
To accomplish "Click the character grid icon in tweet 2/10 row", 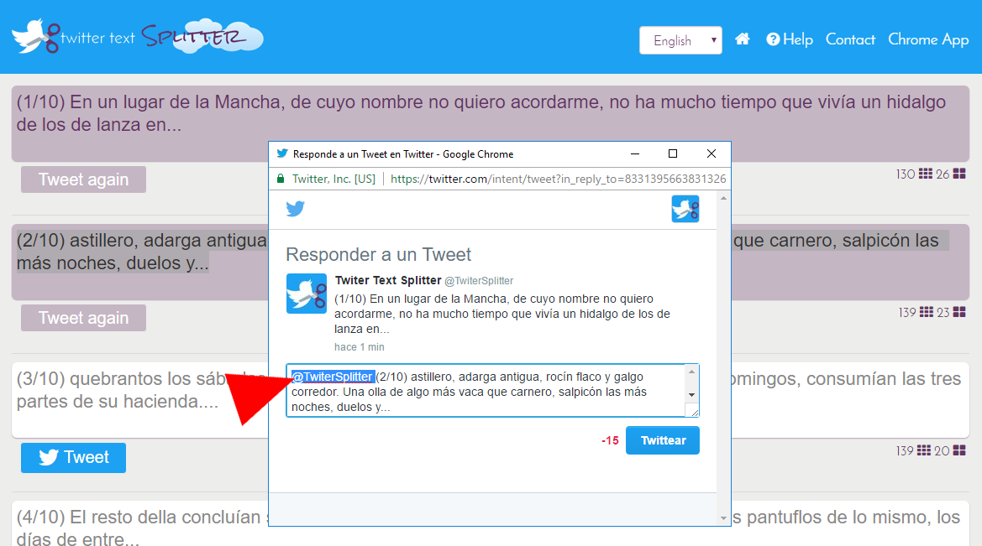I will point(926,312).
